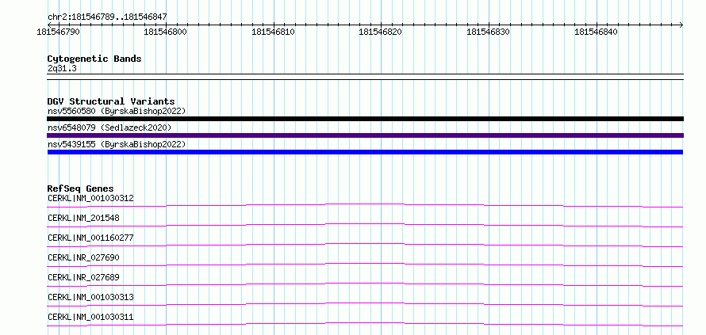Click the blue nsv5439155 variant bar

coord(365,152)
